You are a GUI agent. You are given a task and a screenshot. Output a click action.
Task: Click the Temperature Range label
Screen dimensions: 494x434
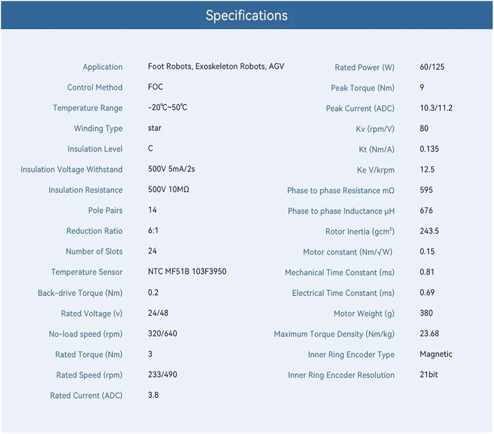88,108
